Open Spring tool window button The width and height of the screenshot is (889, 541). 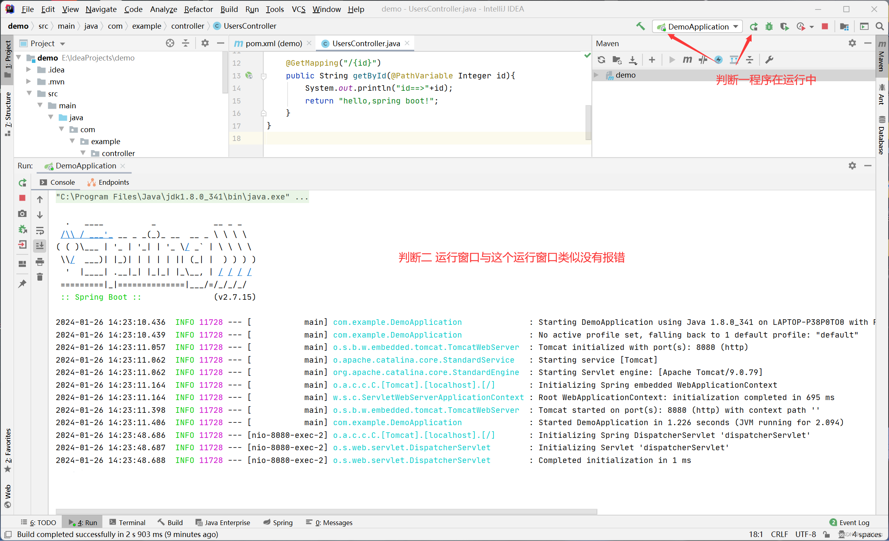[278, 523]
